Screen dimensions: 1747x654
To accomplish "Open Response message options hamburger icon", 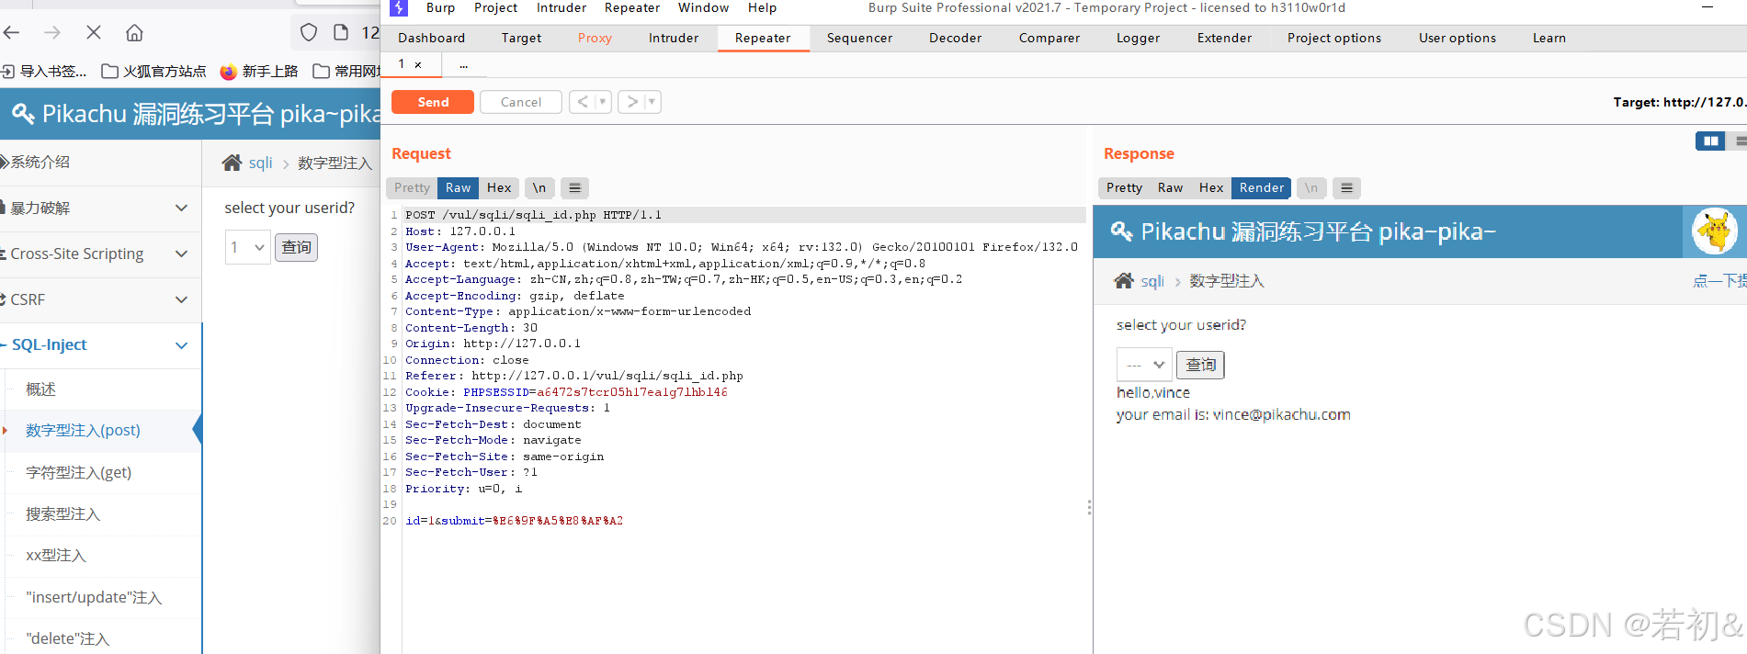I will pos(1346,187).
